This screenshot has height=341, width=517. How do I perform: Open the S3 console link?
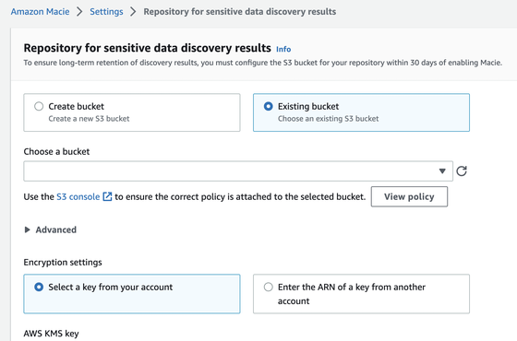coord(78,197)
